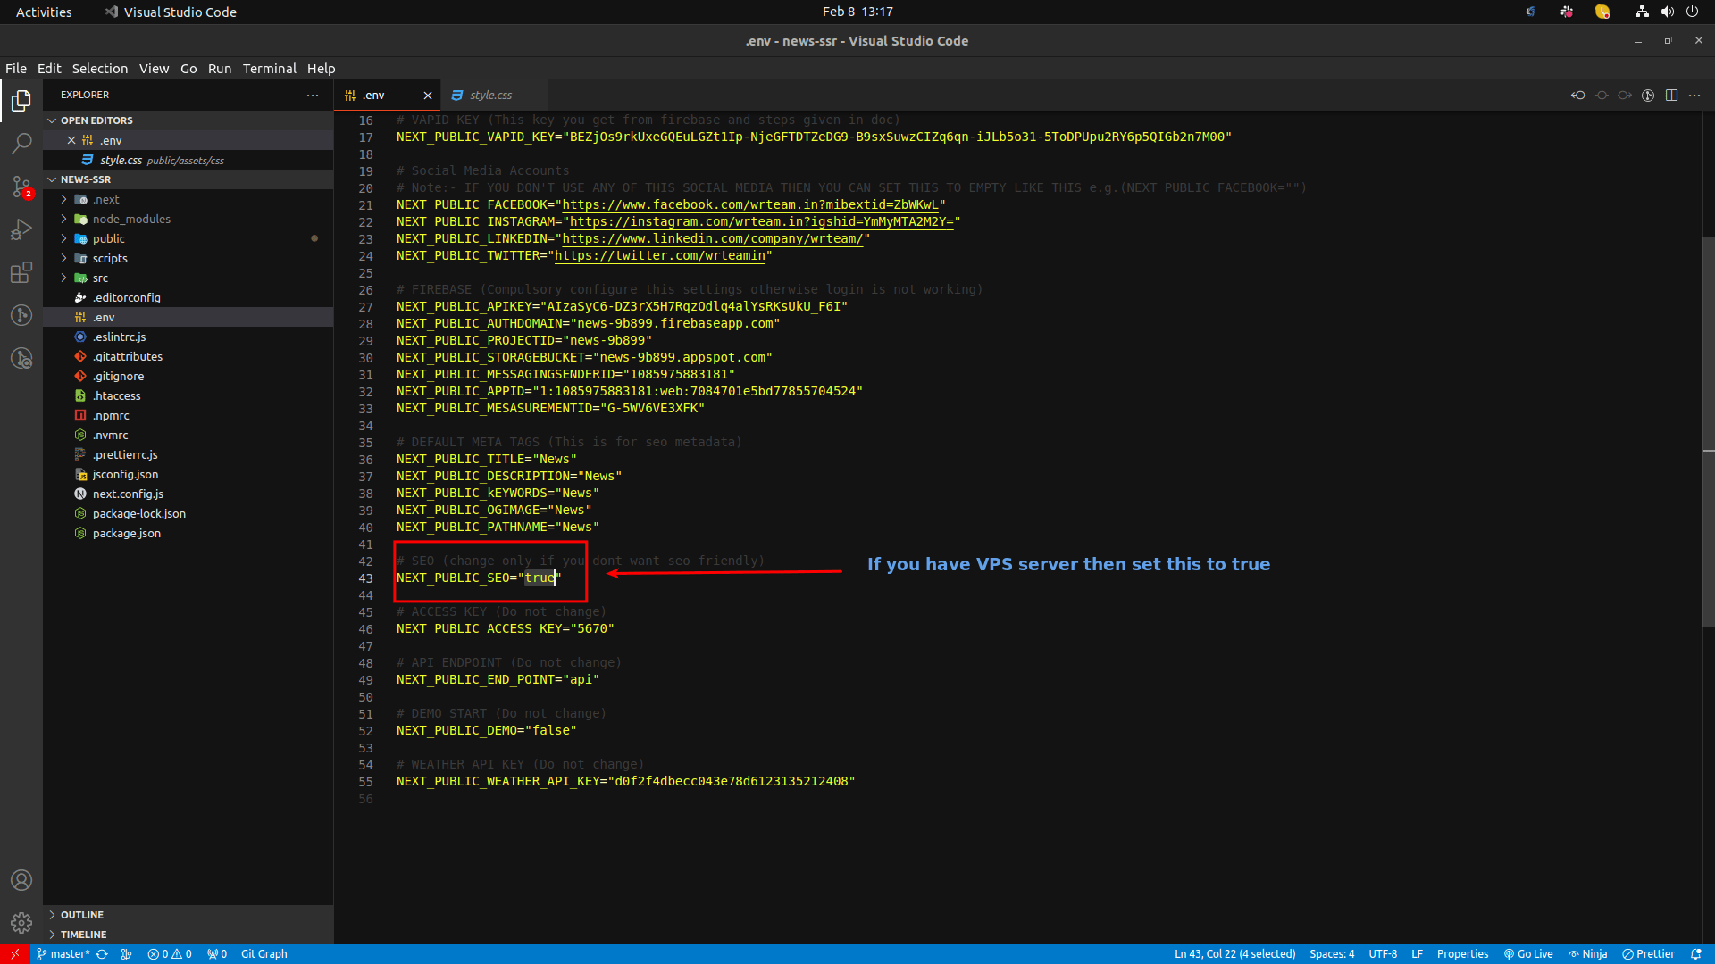Screen dimensions: 1715x964
Task: Open Source Control view with 2 changes
Action: [21, 187]
